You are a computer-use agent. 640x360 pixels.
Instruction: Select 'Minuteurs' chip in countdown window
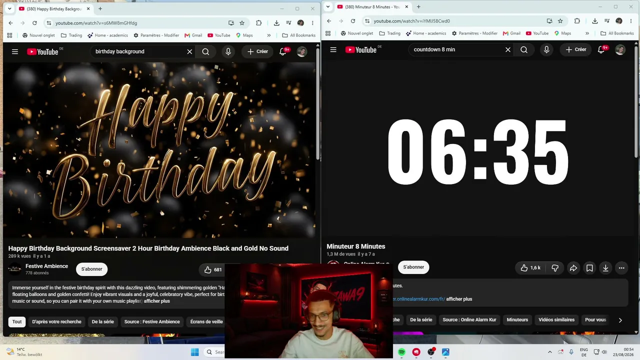click(x=517, y=320)
